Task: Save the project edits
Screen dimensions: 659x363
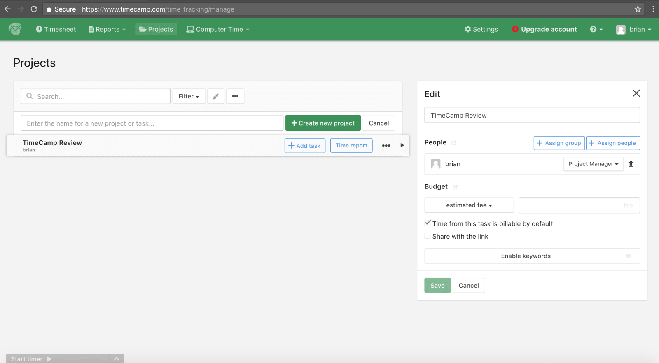Action: 437,286
